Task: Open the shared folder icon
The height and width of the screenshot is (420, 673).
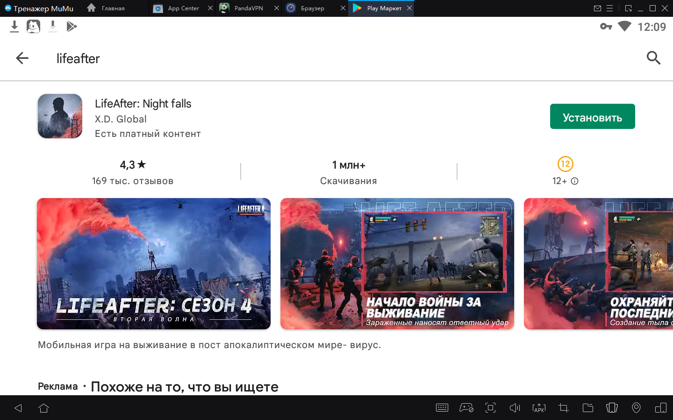Action: point(588,408)
